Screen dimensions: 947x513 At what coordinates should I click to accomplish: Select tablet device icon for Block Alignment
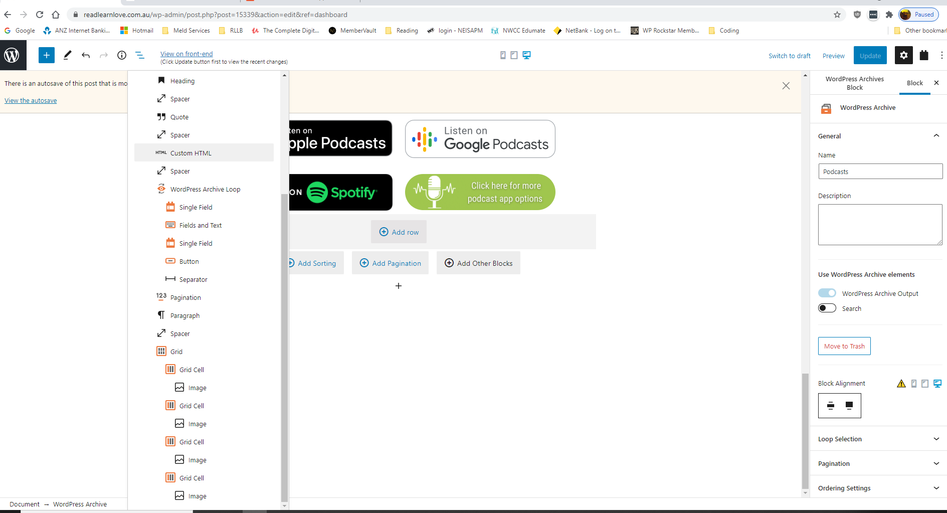925,384
